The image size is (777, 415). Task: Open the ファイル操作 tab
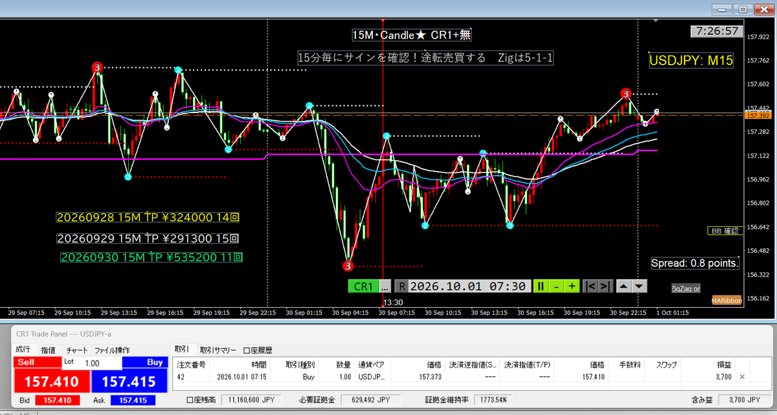pos(113,350)
